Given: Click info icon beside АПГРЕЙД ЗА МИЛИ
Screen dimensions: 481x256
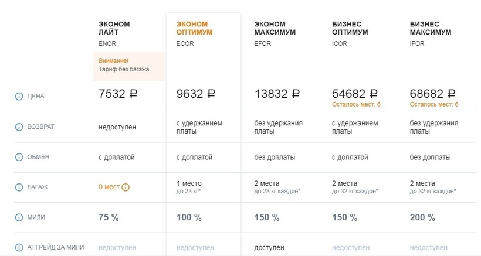Looking at the screenshot, I should (18, 247).
